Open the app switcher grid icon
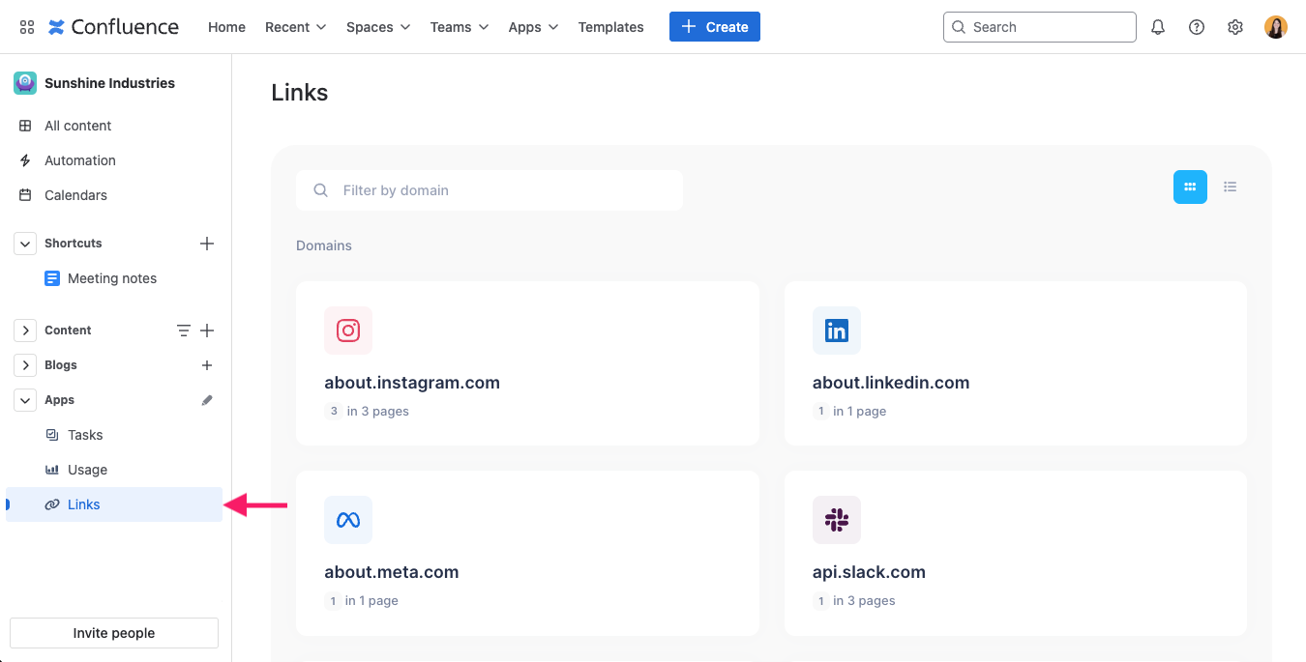 [x=26, y=26]
